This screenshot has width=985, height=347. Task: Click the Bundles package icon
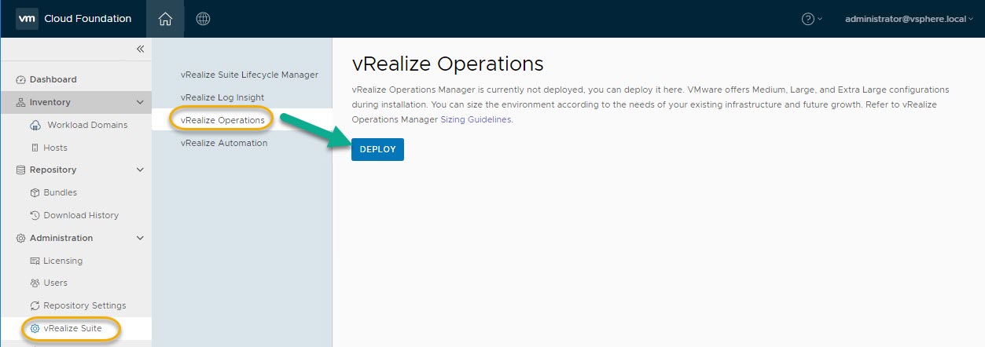point(35,192)
